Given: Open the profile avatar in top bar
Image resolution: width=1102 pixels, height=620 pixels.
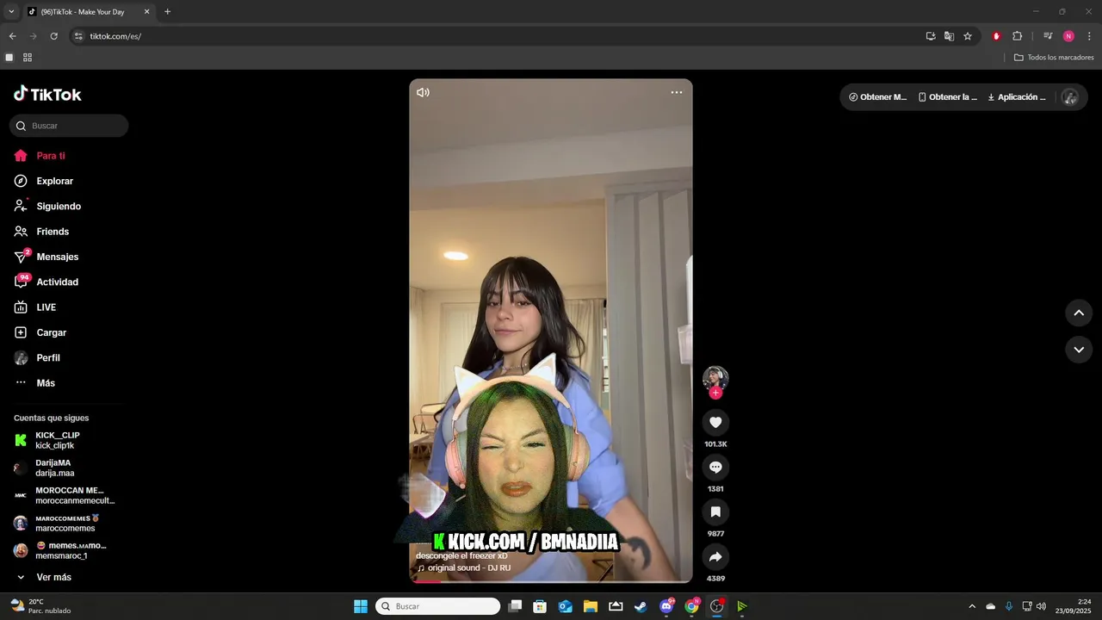Looking at the screenshot, I should click(x=1070, y=97).
